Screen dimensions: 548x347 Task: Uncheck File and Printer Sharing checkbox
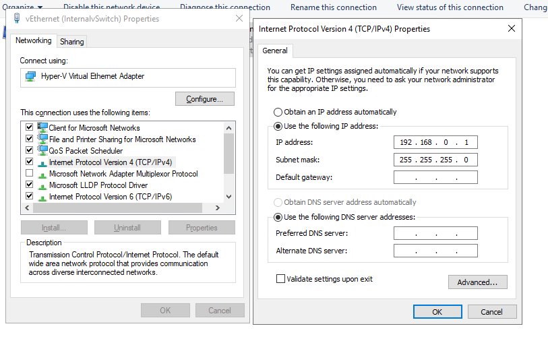tap(30, 139)
